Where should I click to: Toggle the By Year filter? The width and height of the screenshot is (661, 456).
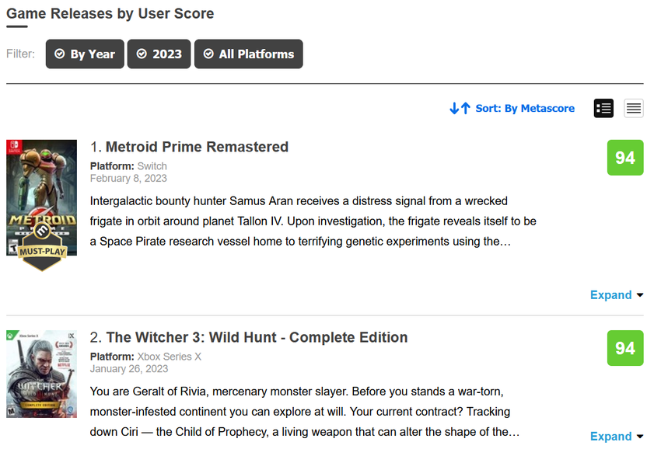85,54
